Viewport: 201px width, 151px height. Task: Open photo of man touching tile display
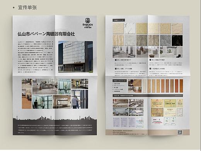[x=80, y=99]
